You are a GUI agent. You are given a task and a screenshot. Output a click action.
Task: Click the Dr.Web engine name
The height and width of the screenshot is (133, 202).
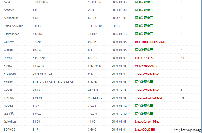pyautogui.click(x=8, y=58)
